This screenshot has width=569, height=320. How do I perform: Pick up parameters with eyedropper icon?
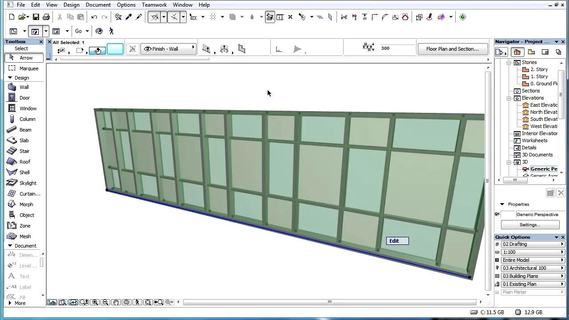[128, 17]
